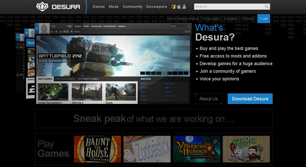Click the Games tab in the client preview
The width and height of the screenshot is (306, 167).
click(78, 26)
